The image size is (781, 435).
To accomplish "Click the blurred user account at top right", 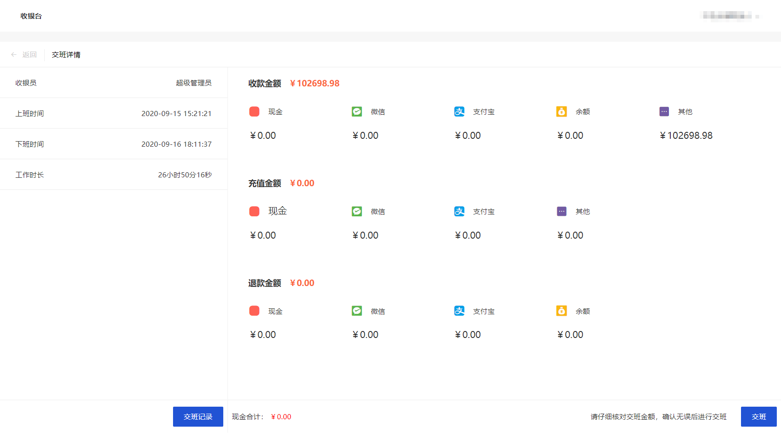I will click(x=728, y=16).
